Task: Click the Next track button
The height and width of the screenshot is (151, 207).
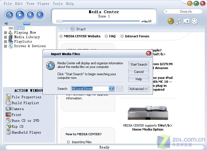Action: pyautogui.click(x=40, y=15)
